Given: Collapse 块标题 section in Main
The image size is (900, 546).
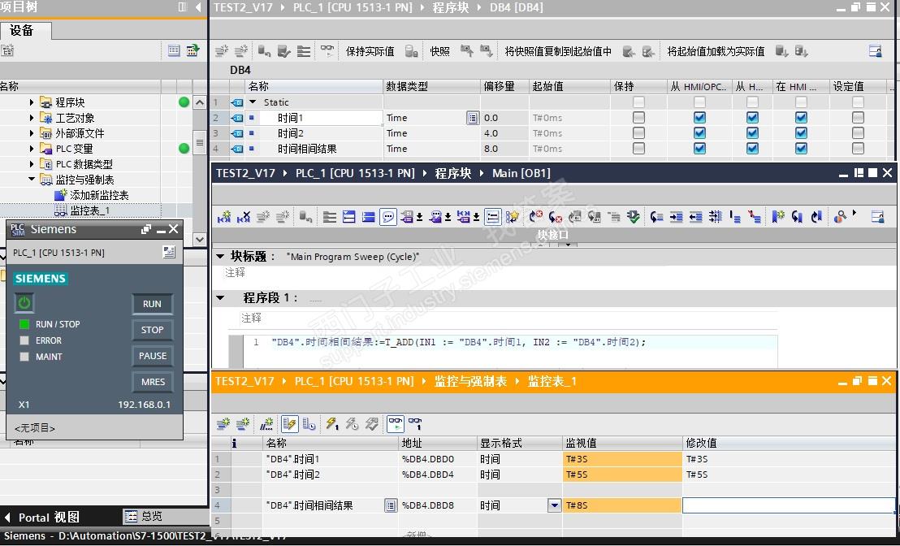Looking at the screenshot, I should pos(220,256).
